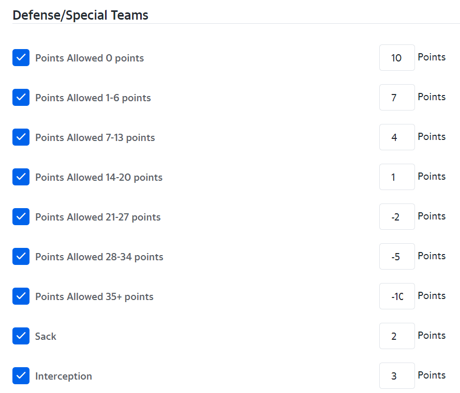Click the Points Allowed 35+ points label

point(94,297)
